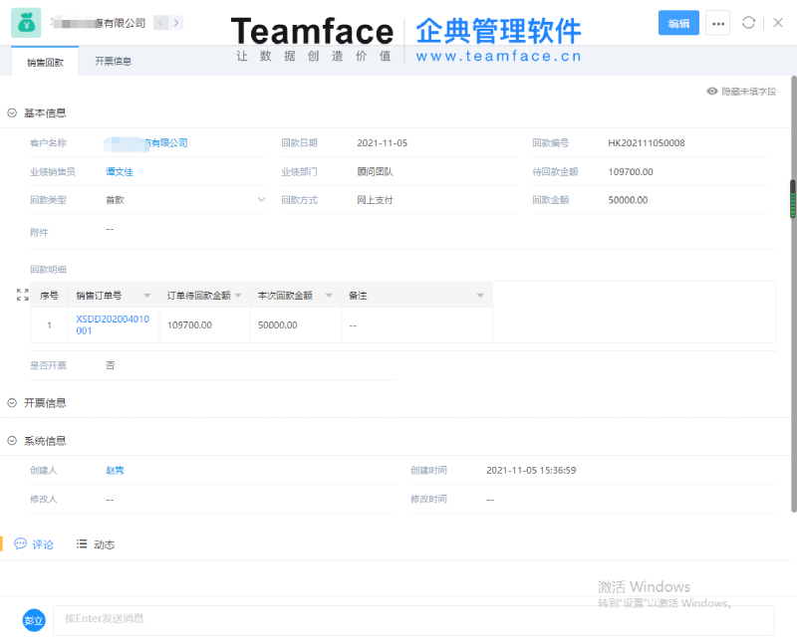
Task: Open the 销售订单号 column filter arrow
Action: click(146, 296)
